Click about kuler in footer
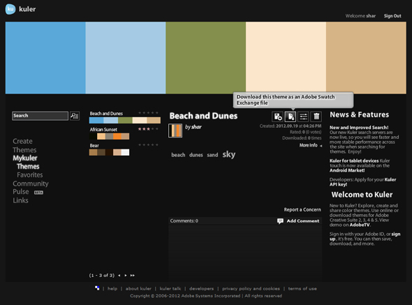412x305 pixels. pos(138,288)
